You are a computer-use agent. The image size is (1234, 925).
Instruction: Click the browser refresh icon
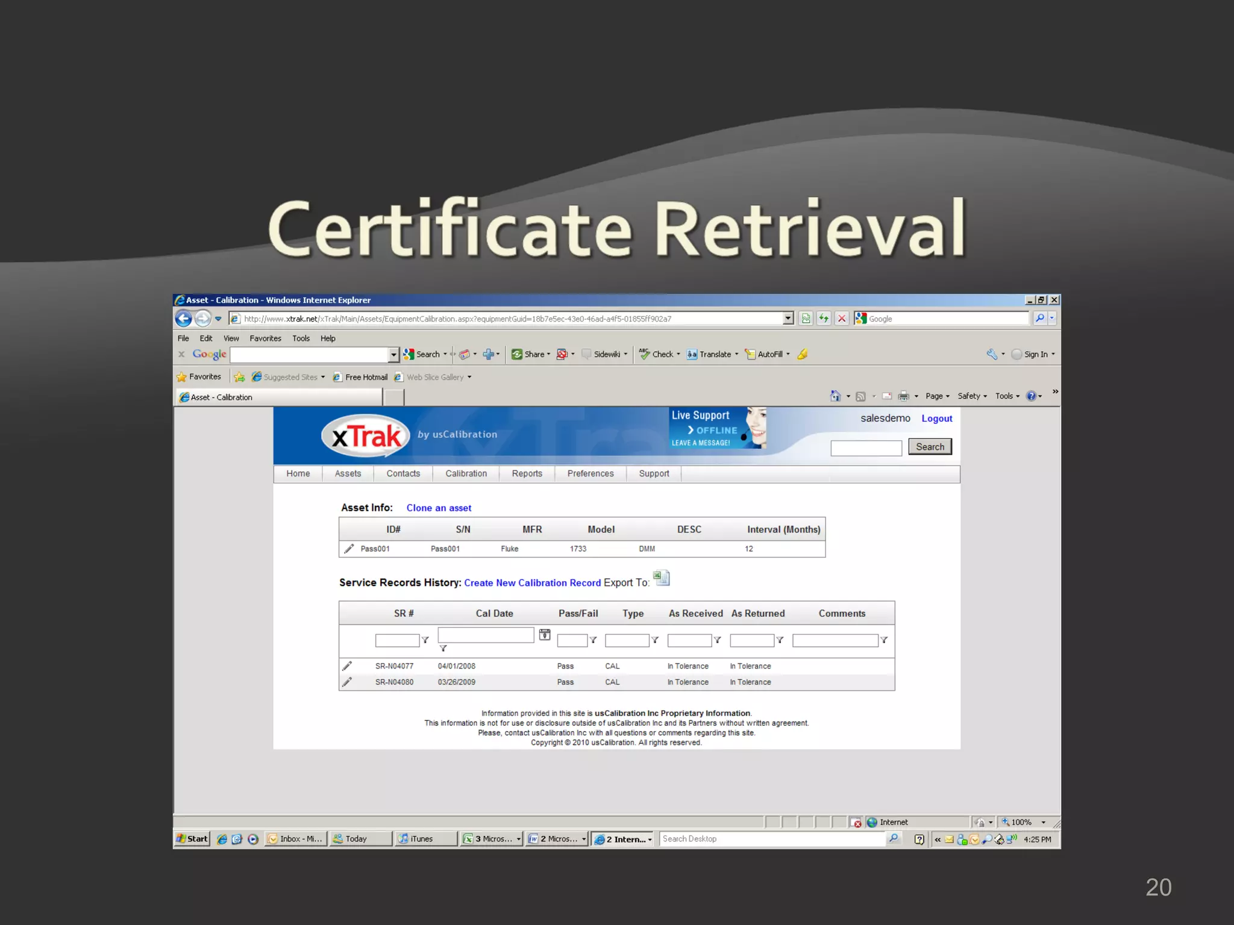[824, 318]
